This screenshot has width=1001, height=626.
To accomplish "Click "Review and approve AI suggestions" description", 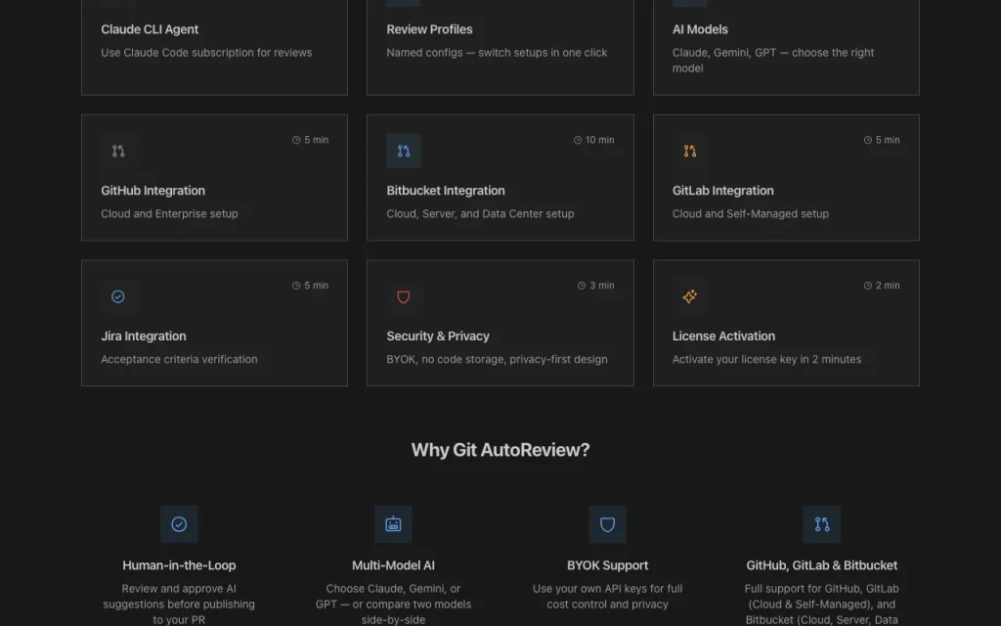I will pos(179,604).
